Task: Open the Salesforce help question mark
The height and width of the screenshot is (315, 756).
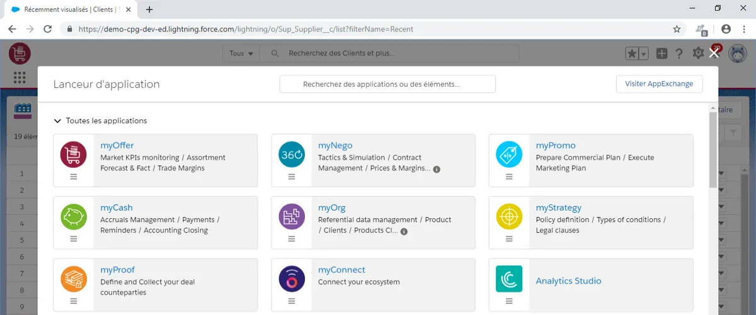Action: (x=679, y=53)
